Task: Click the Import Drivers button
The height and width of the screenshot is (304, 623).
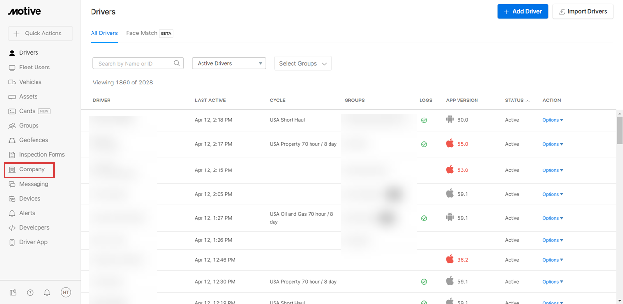Action: pos(583,11)
